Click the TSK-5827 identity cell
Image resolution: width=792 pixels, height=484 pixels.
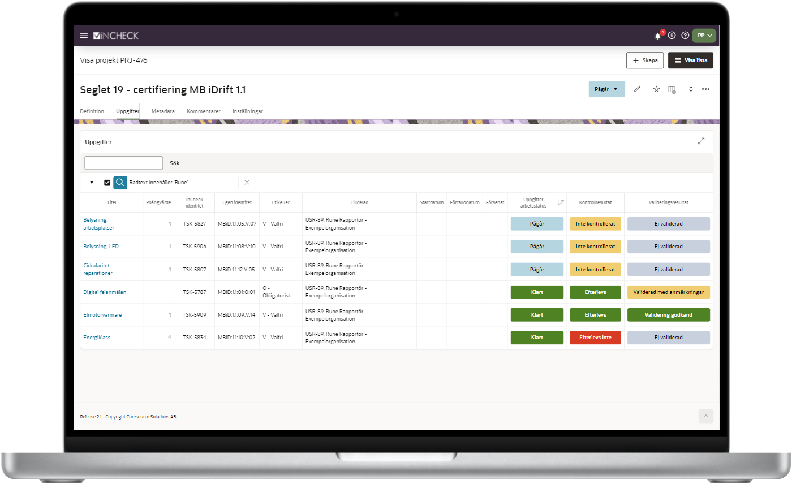tap(194, 223)
